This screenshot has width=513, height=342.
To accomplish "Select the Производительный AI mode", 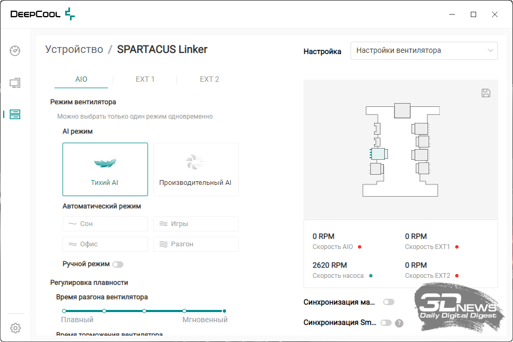I will (x=196, y=169).
